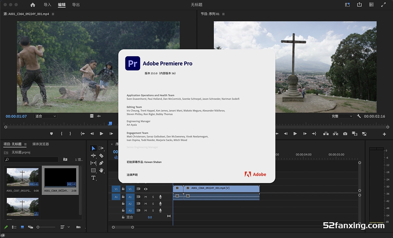Mark In point in the Source monitor
The image size is (393, 238).
pos(62,134)
